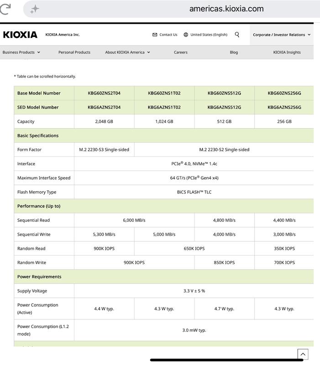This screenshot has height=365, width=320.
Task: Click Performance (Up to) section header
Action: (164, 206)
